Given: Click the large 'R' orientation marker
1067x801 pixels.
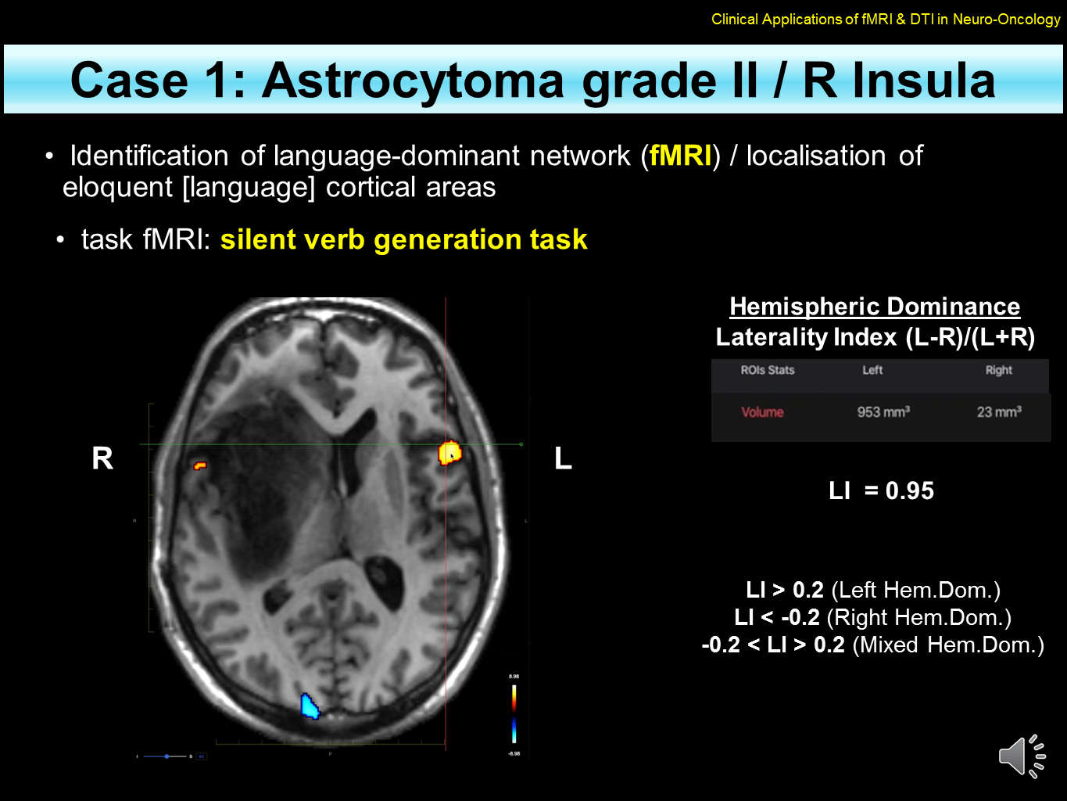Looking at the screenshot, I should (102, 458).
